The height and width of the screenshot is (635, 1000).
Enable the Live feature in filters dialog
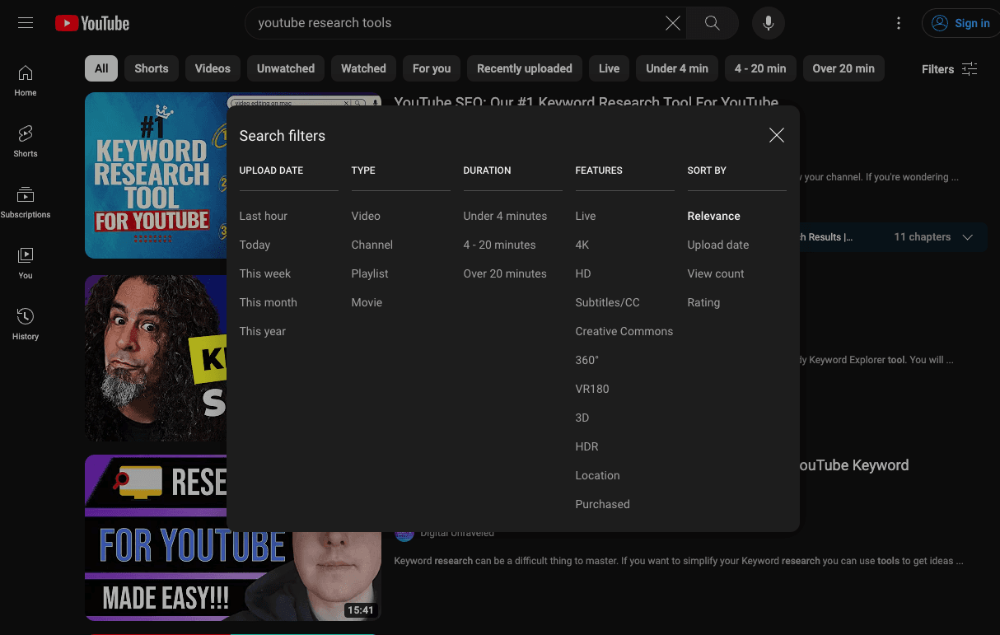point(586,216)
